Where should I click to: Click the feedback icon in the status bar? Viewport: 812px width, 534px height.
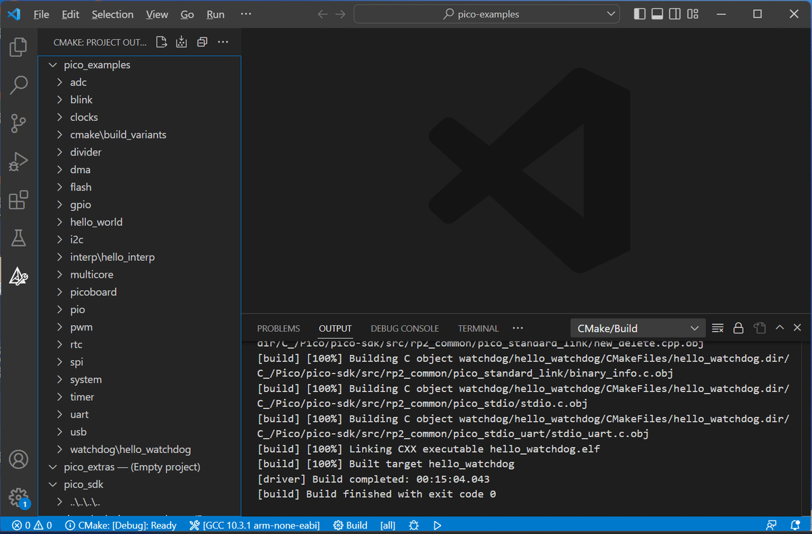pos(771,525)
